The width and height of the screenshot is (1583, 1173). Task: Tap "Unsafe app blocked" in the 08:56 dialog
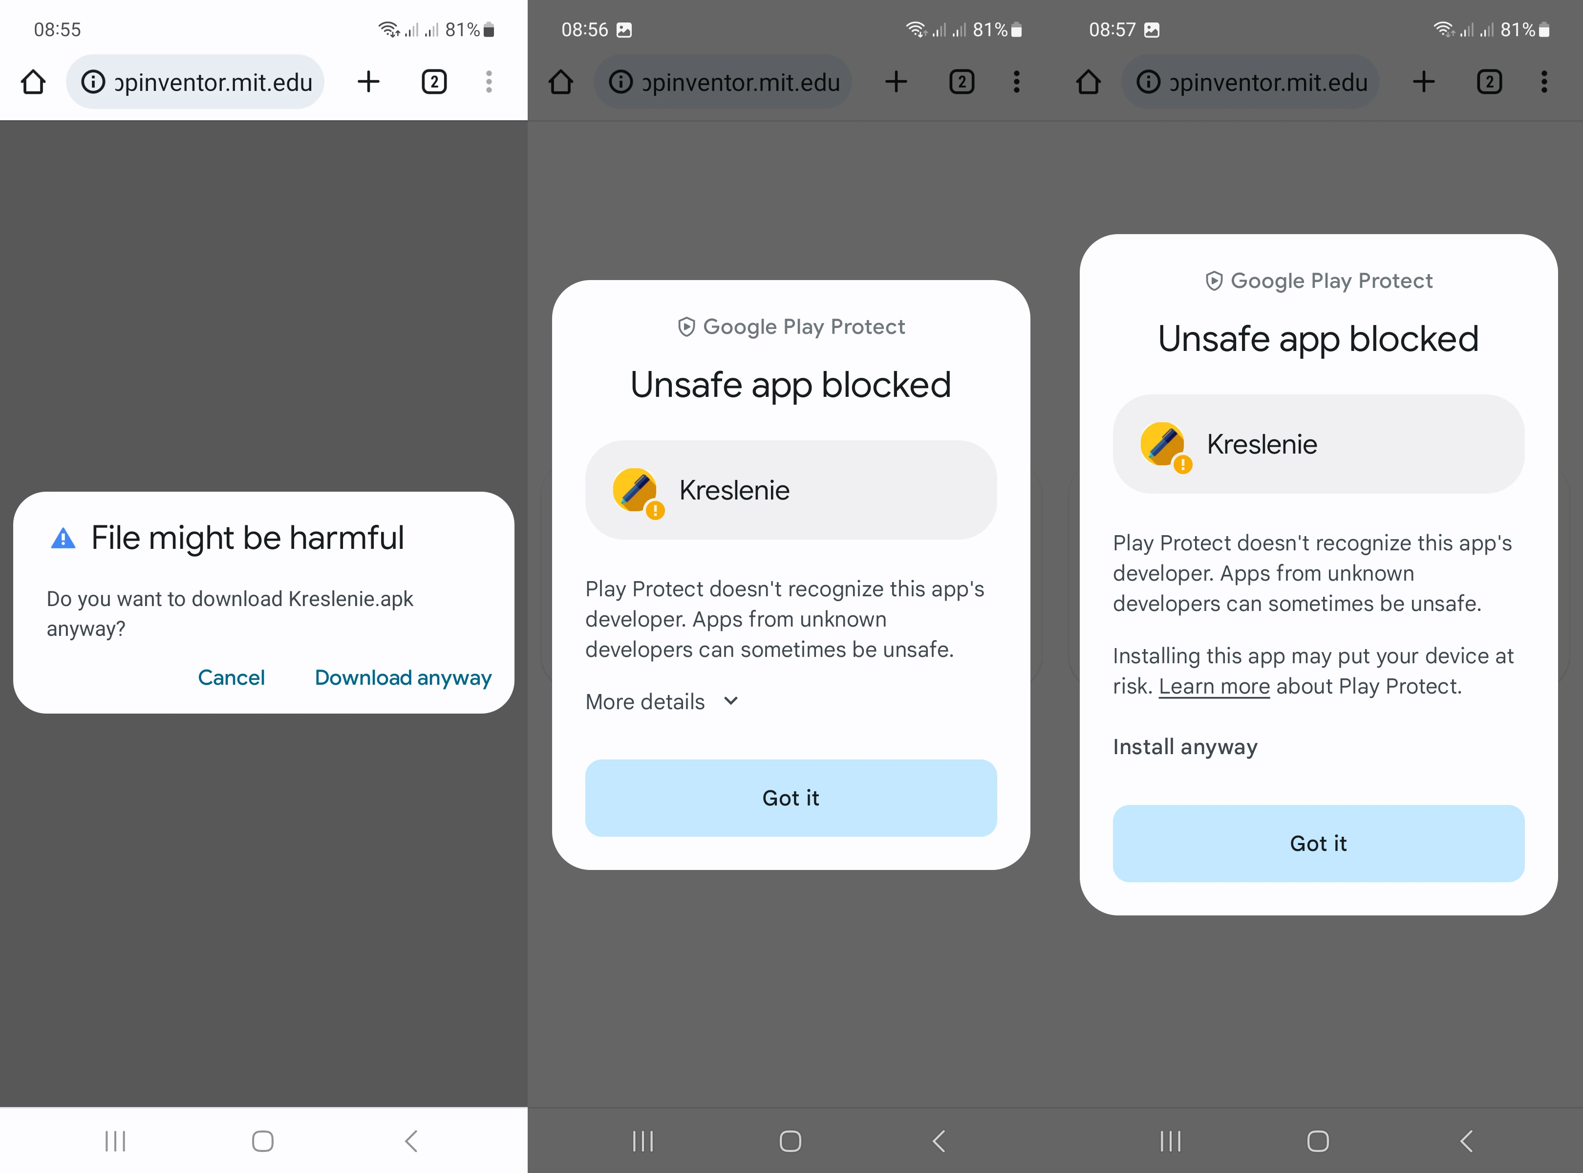(791, 386)
